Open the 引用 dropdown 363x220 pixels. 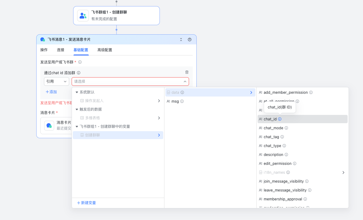pyautogui.click(x=57, y=82)
